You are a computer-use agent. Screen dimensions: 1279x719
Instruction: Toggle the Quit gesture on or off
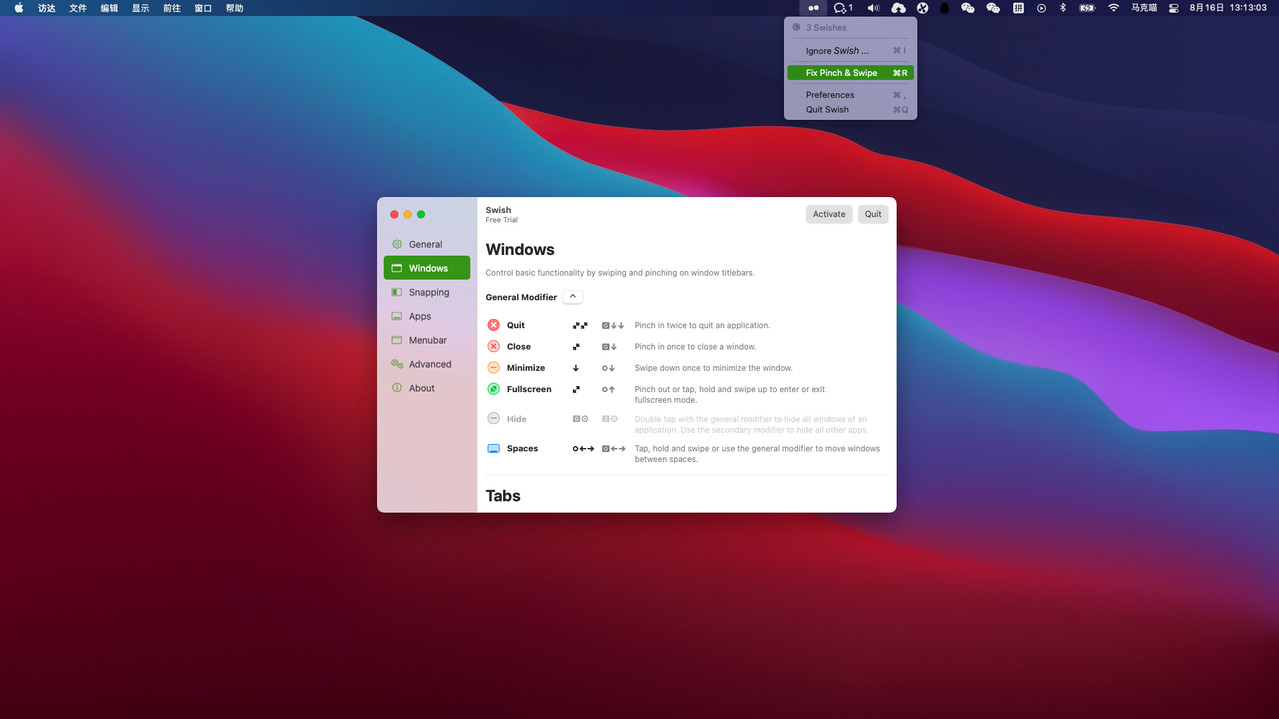(x=494, y=326)
